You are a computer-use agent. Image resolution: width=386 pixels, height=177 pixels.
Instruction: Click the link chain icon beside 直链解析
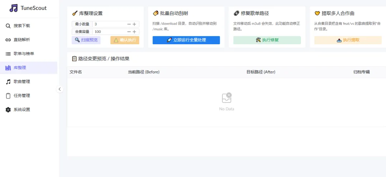[8, 40]
